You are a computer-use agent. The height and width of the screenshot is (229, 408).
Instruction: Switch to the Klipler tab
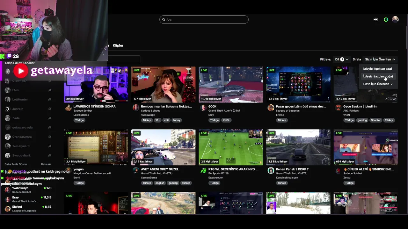coord(118,45)
